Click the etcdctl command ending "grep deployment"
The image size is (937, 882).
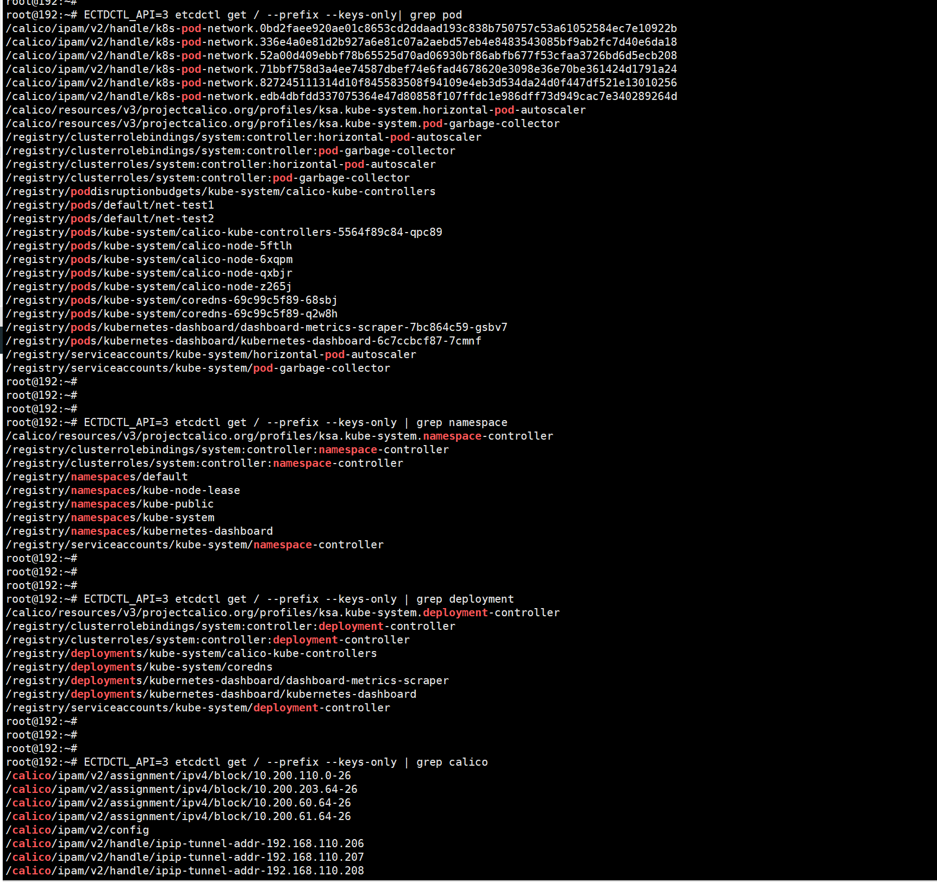click(299, 599)
